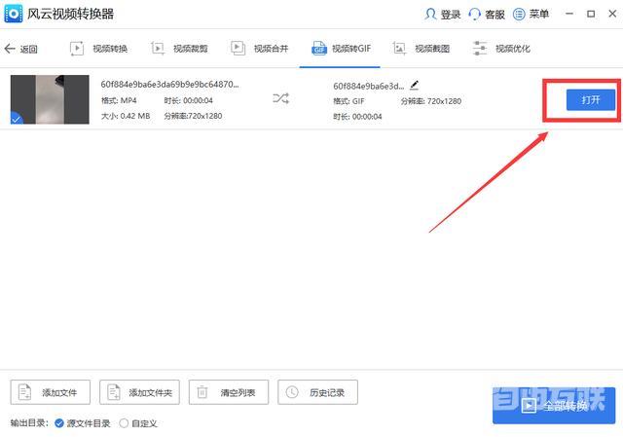
Task: Click the source 分辨率:720x1280 text
Action: (193, 116)
